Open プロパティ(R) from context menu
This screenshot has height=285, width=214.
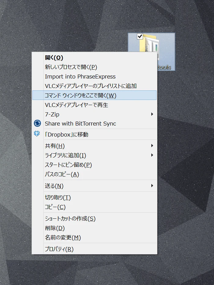pos(94,249)
